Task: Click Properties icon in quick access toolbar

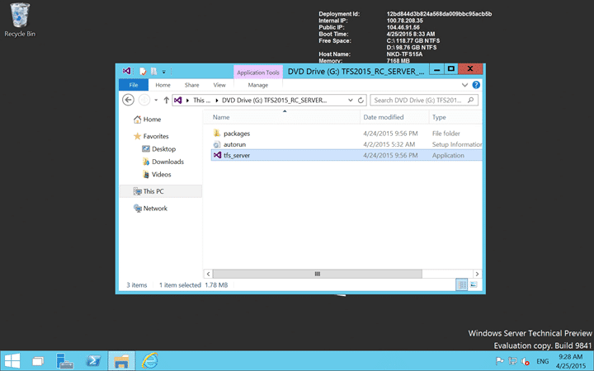Action: [143, 71]
